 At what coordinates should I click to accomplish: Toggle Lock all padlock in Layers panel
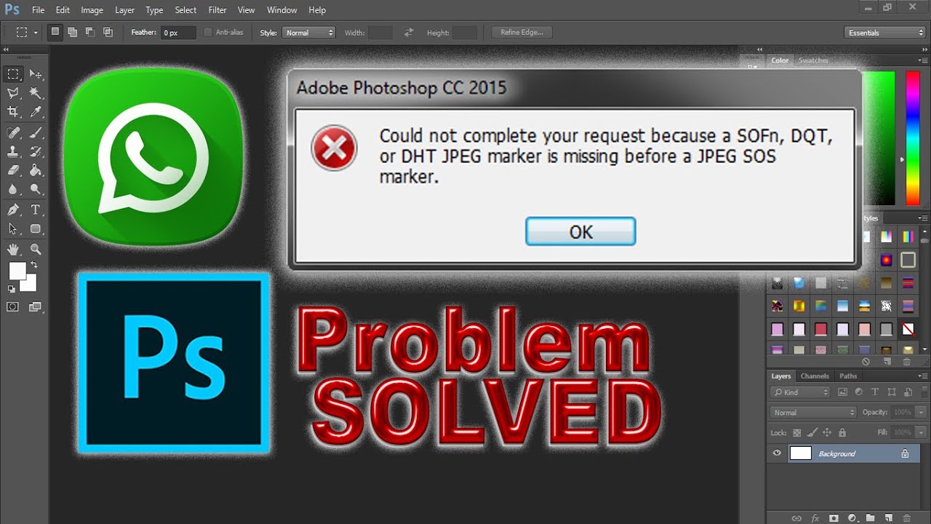tap(842, 432)
